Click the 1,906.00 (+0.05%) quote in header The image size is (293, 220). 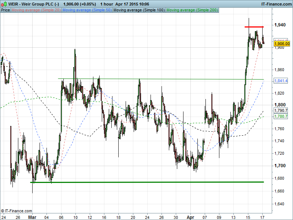pyautogui.click(x=79, y=4)
